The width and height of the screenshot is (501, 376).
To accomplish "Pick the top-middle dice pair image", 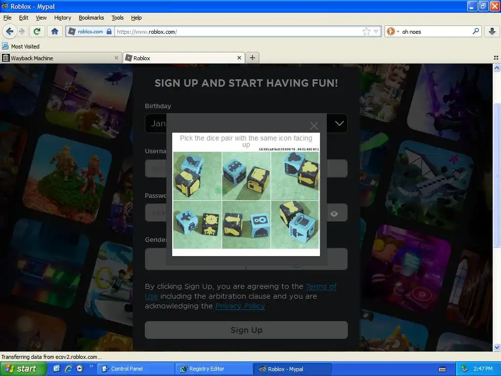I will pos(246,176).
